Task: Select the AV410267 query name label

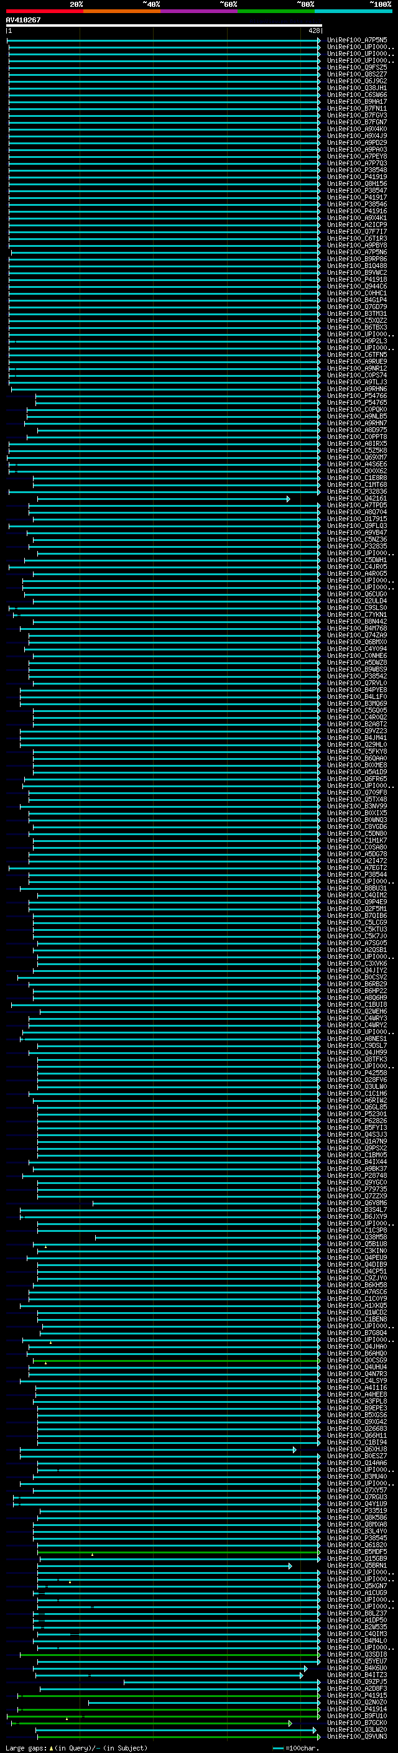Action: coord(23,20)
